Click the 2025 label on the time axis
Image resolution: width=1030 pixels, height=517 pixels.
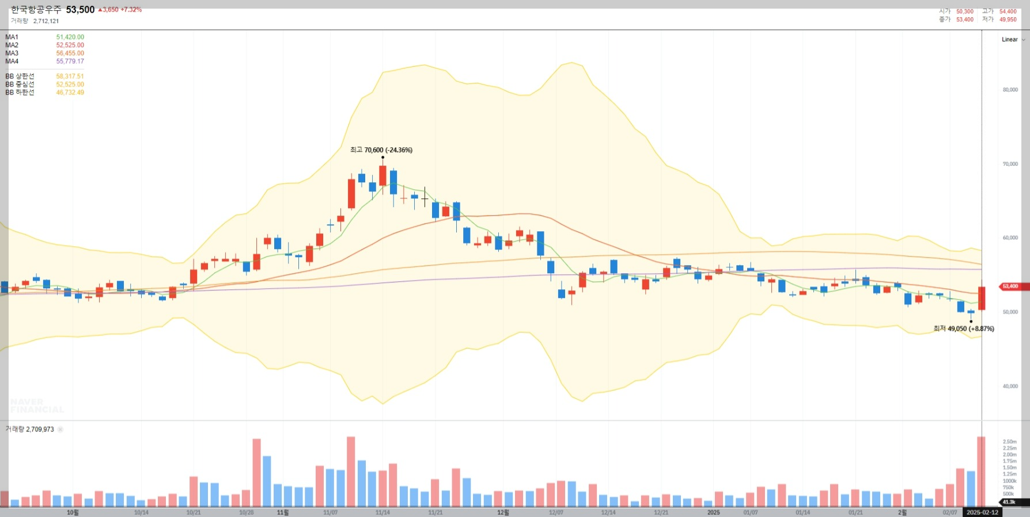point(713,512)
